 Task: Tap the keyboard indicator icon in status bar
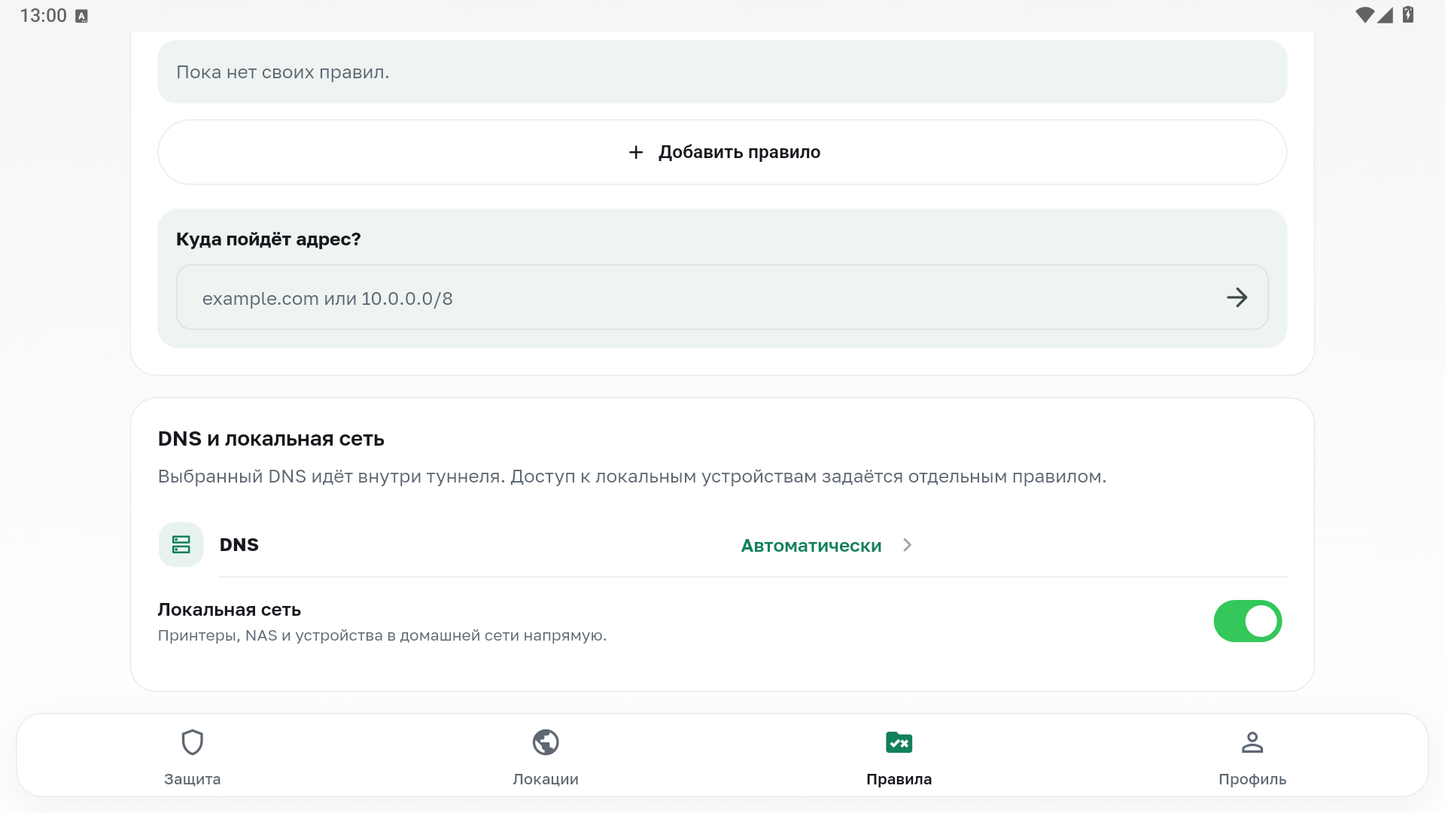tap(82, 16)
